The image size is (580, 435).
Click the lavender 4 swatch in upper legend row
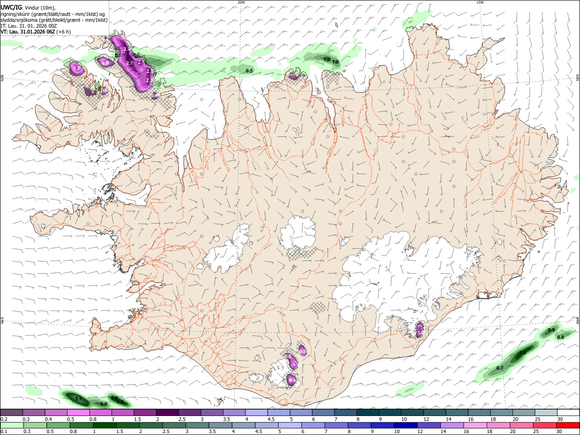(x=256, y=413)
